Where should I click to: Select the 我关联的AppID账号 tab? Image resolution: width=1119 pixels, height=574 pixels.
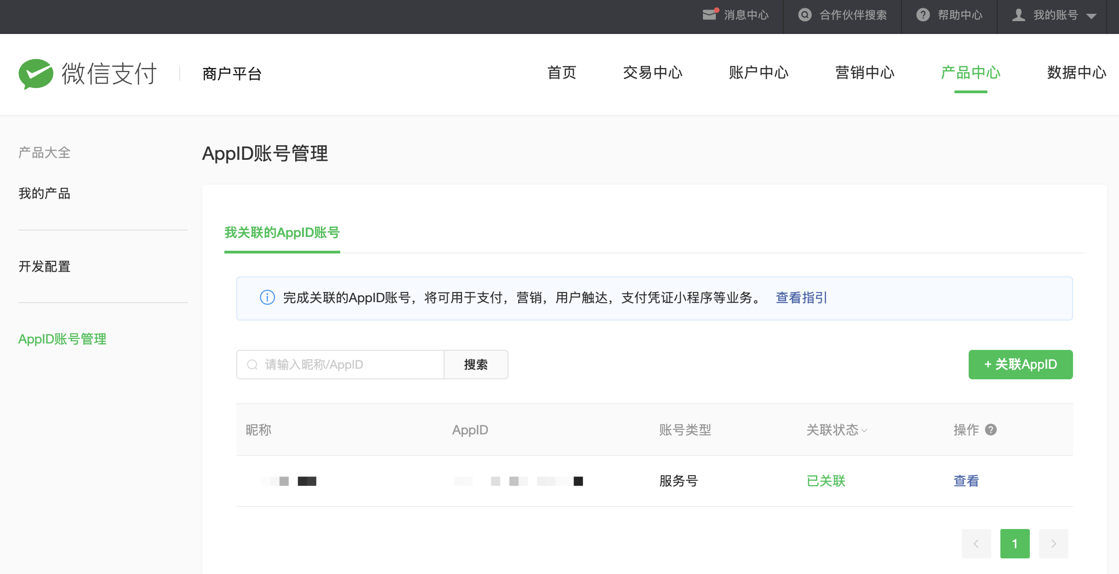coord(282,233)
